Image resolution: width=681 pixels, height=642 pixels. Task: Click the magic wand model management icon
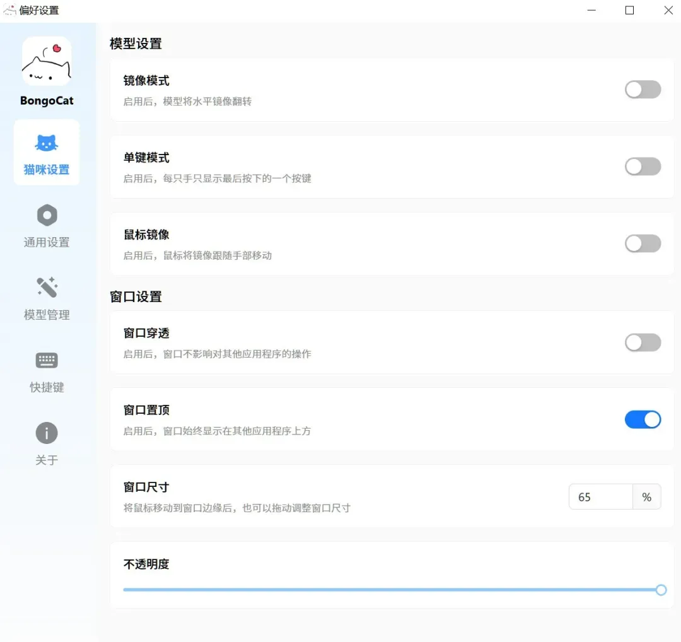coord(47,287)
